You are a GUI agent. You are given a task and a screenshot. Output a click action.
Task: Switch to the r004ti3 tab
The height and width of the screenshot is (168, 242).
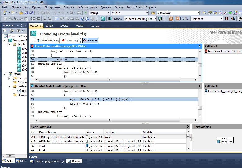point(49,26)
